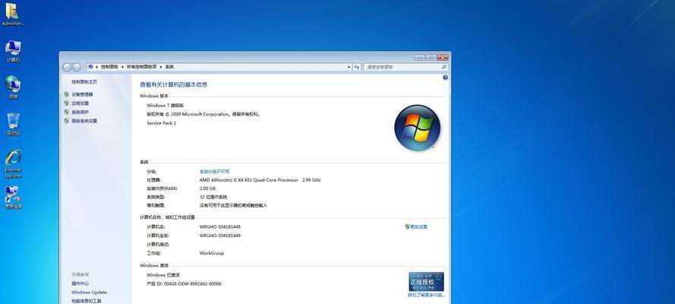The width and height of the screenshot is (675, 304).
Task: Open Windows Update link in sidebar
Action: click(x=89, y=293)
